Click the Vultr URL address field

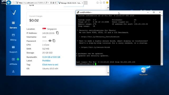coord(32,3)
